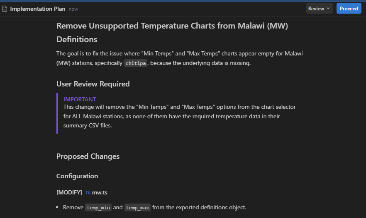
Task: Click the chitipa inline code token
Action: tap(136, 63)
